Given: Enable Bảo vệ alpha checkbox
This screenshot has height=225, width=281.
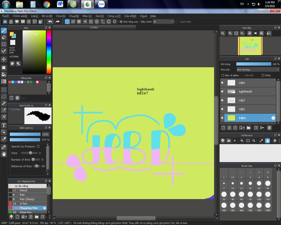Looking at the screenshot, I should (223, 75).
